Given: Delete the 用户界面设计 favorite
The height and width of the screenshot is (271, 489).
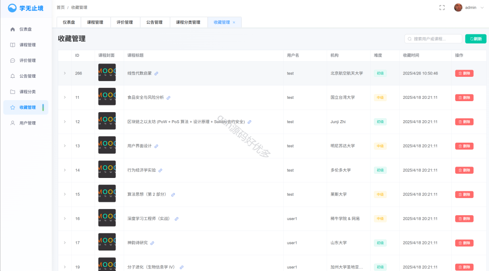Looking at the screenshot, I should tap(464, 146).
